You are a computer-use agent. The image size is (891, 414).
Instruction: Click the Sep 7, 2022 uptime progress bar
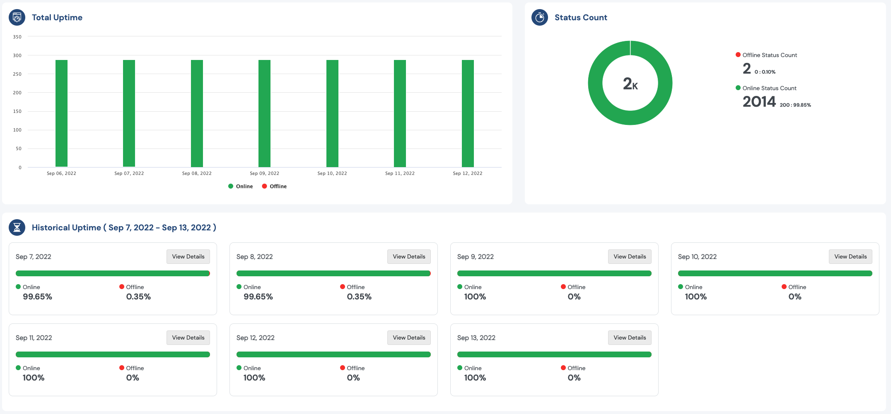coord(113,273)
